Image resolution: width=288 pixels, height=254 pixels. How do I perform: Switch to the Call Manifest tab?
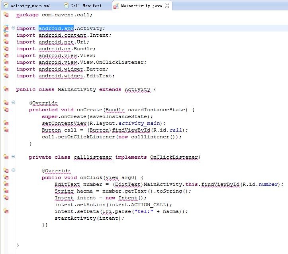pyautogui.click(x=86, y=6)
